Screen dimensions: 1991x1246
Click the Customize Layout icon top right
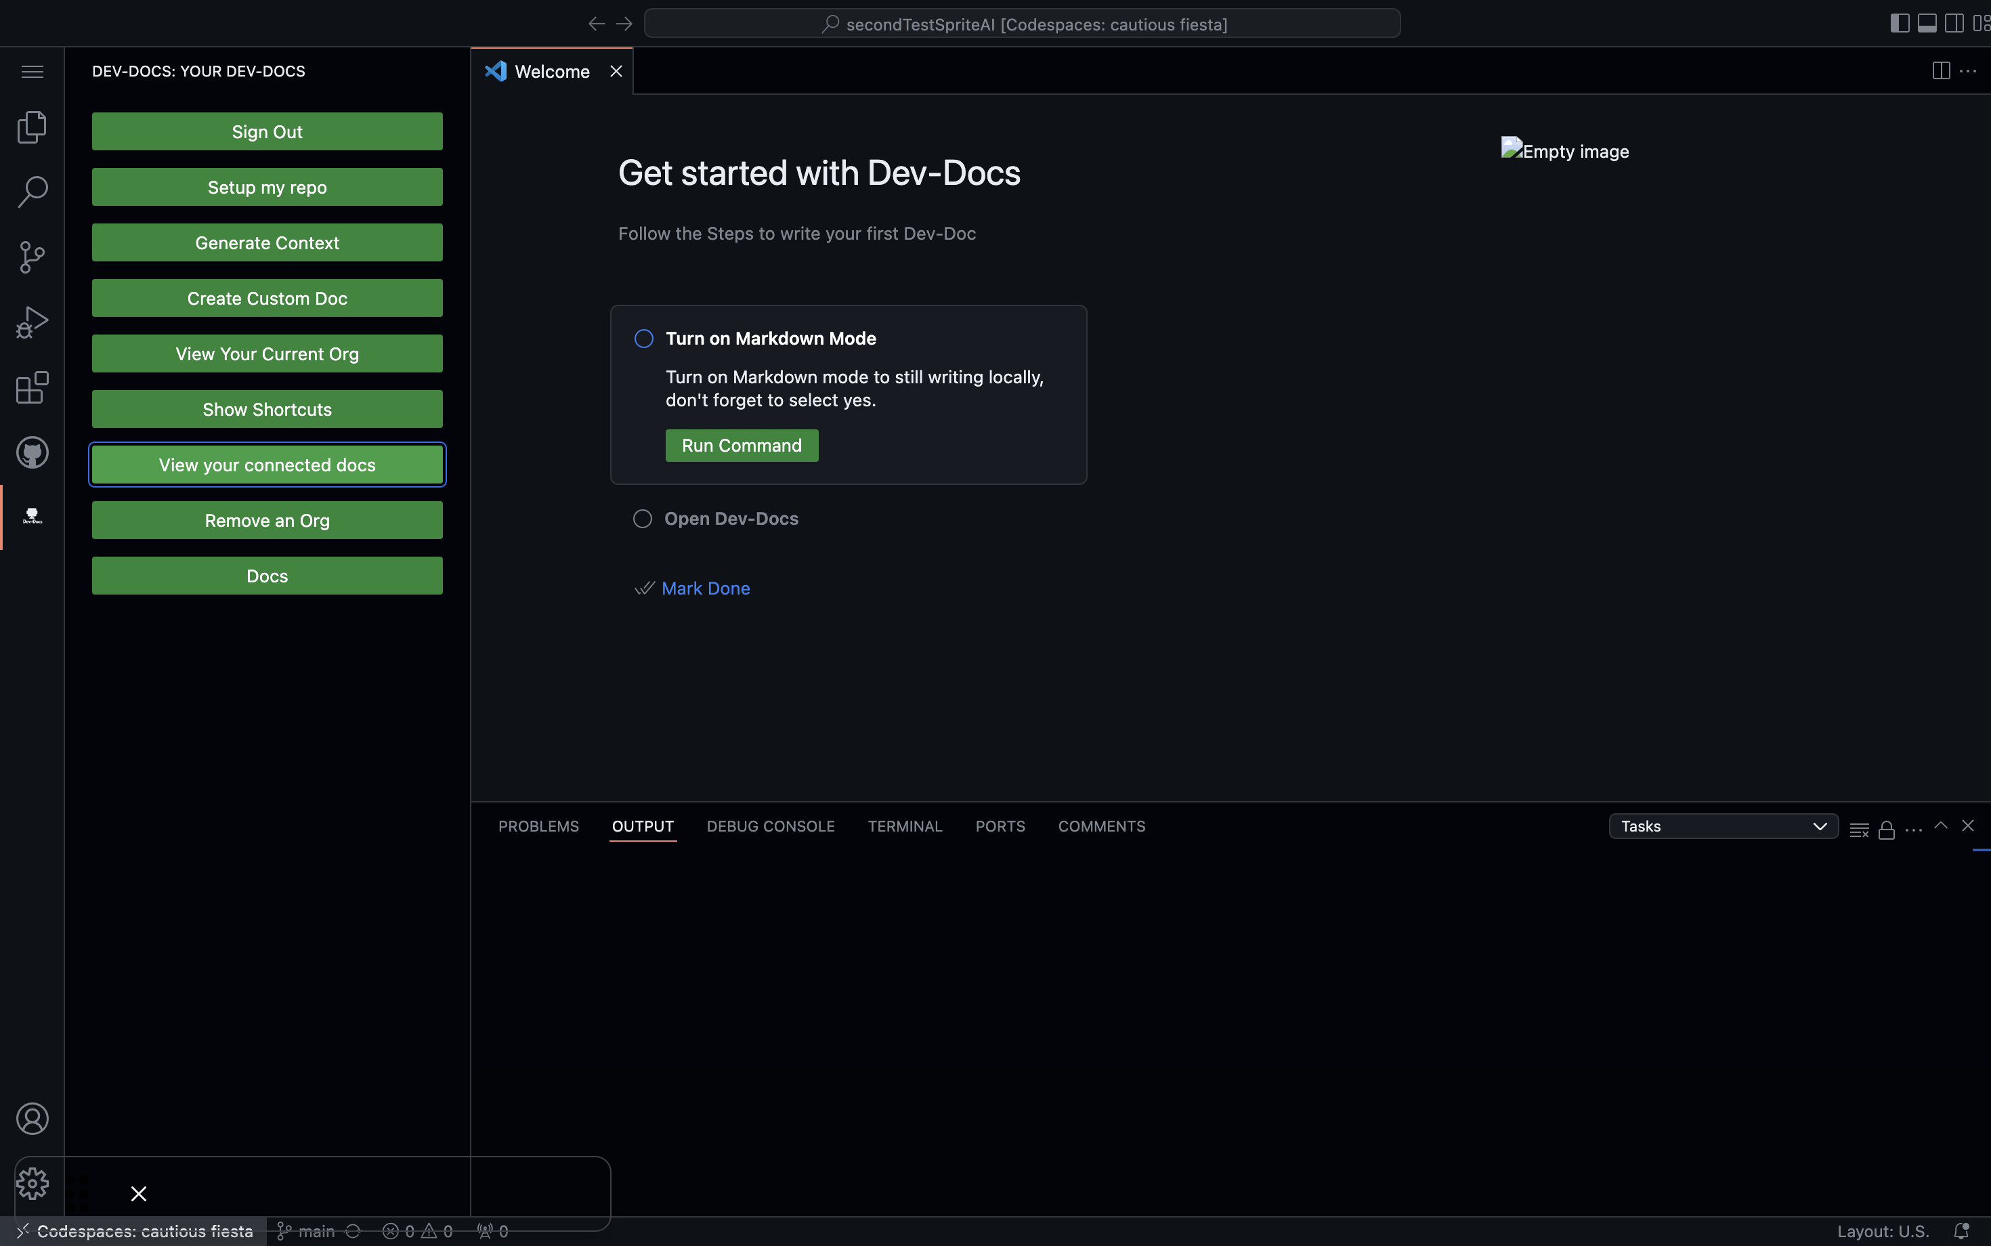[x=1983, y=22]
